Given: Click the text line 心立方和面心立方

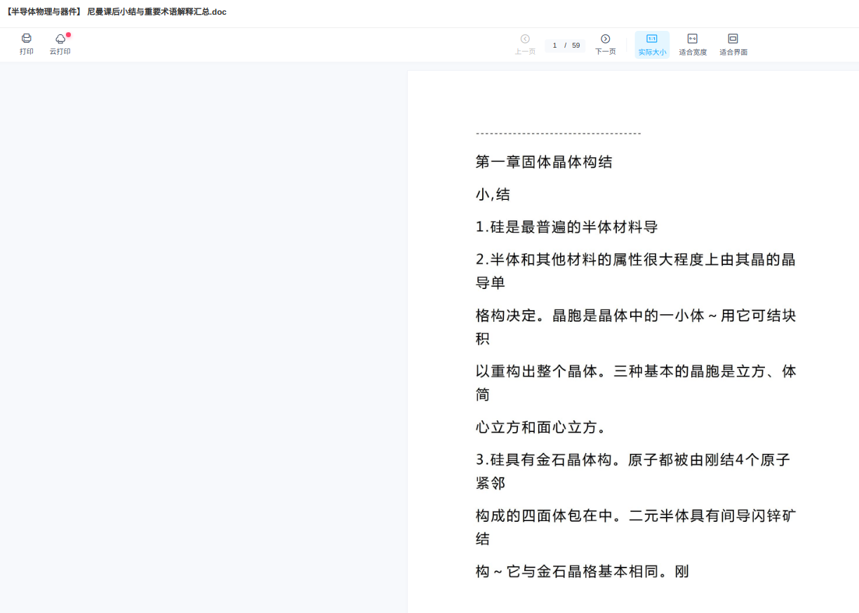Looking at the screenshot, I should (540, 427).
